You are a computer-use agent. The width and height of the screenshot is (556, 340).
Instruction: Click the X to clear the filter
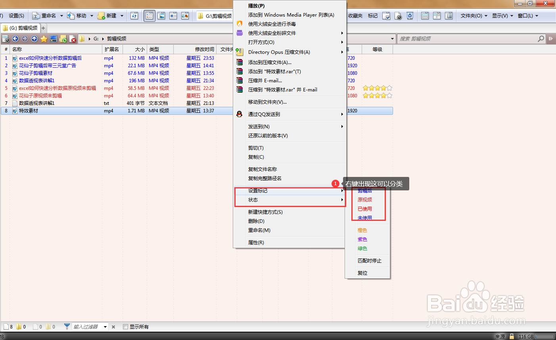[113, 327]
